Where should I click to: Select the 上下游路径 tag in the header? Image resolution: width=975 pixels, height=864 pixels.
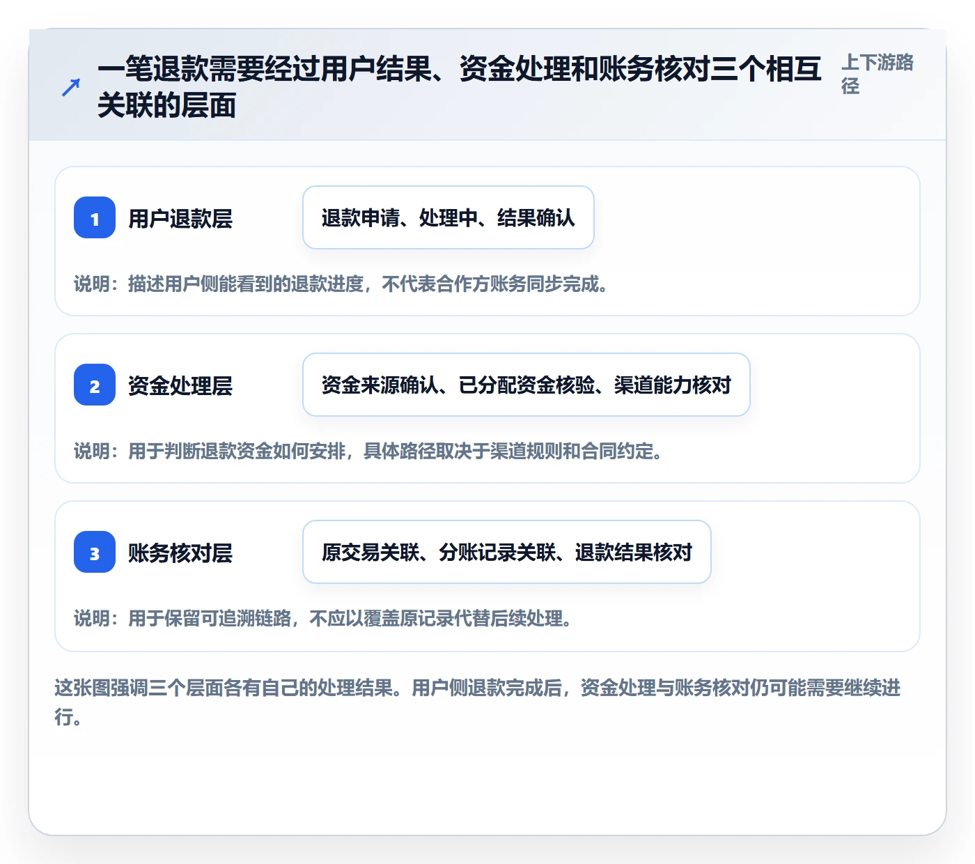(x=877, y=74)
